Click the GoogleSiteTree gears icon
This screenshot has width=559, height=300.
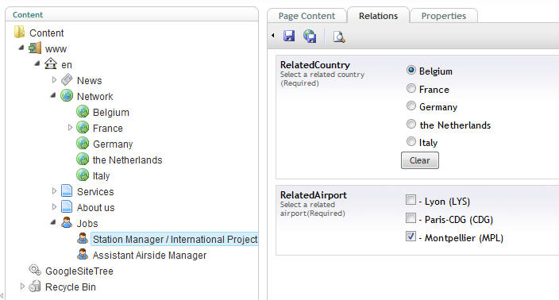tap(35, 270)
